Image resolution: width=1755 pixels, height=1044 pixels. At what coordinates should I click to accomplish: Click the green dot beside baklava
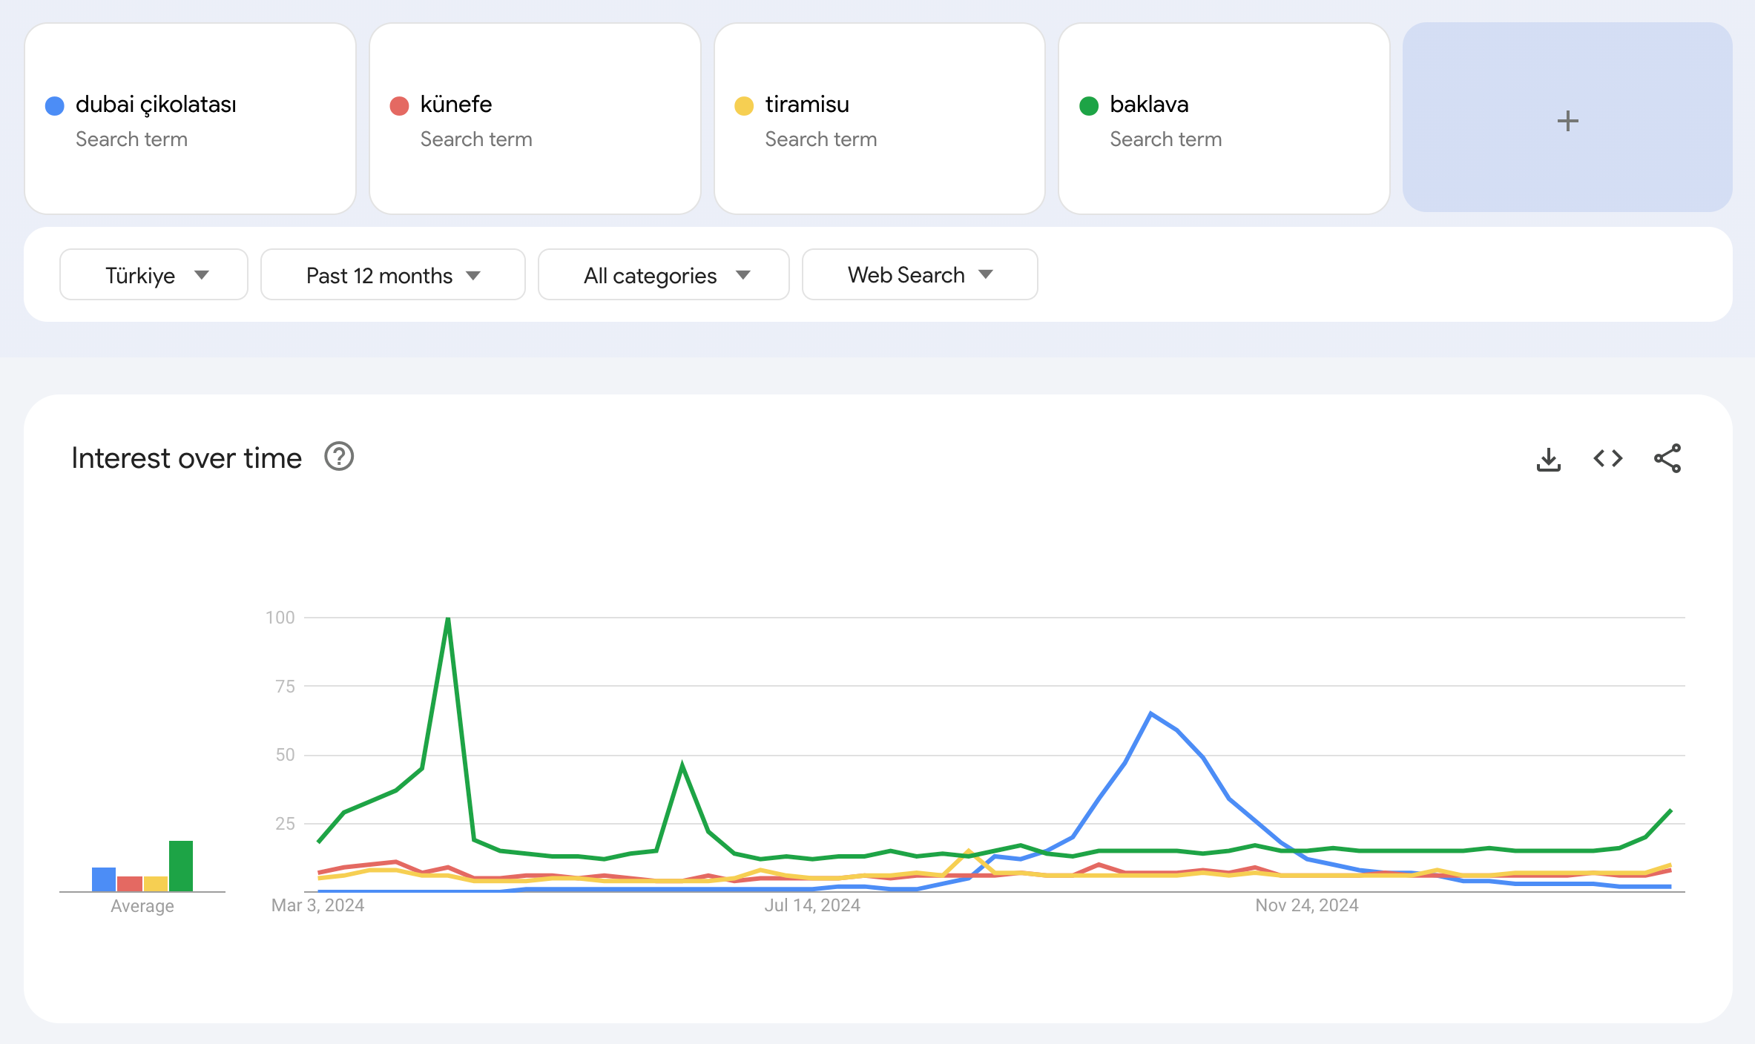[x=1088, y=106]
